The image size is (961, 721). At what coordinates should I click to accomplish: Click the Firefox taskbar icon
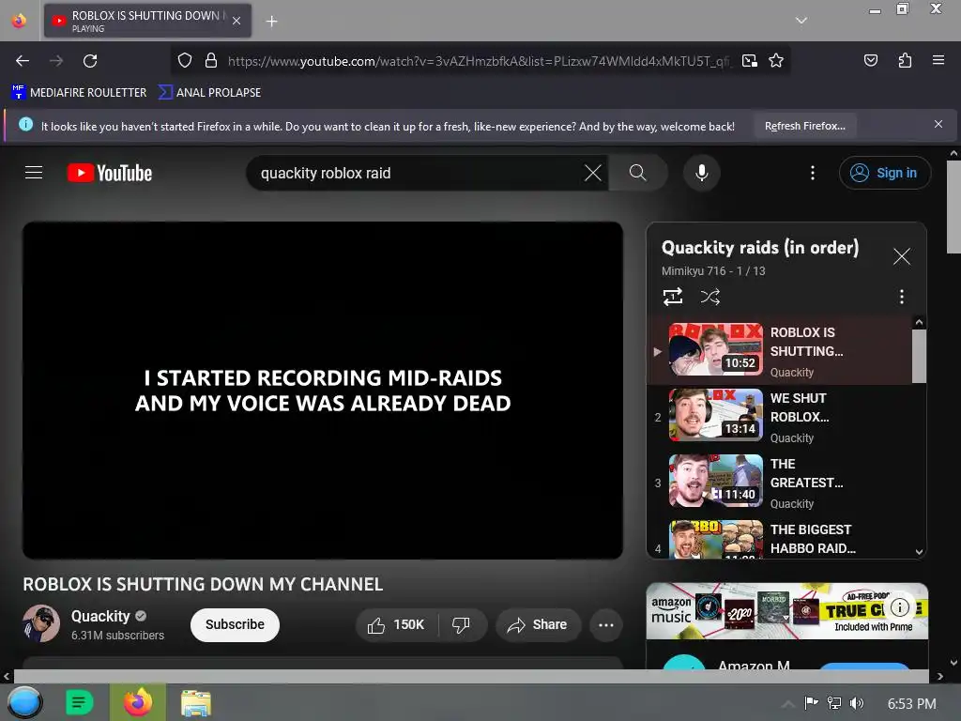[x=138, y=702]
